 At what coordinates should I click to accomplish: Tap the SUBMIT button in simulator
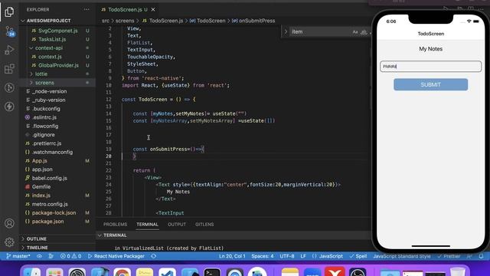tap(430, 84)
